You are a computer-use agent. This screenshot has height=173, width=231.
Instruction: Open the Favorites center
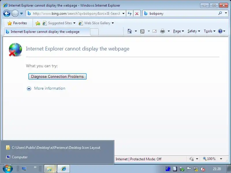pos(17,23)
